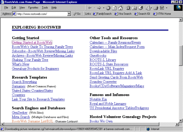Open Getting Started at RootsWeb link

coord(32,42)
